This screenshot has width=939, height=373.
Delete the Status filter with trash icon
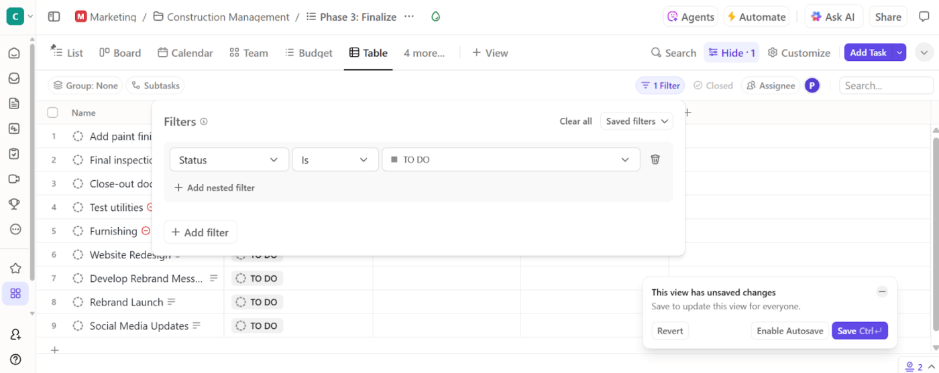(655, 159)
